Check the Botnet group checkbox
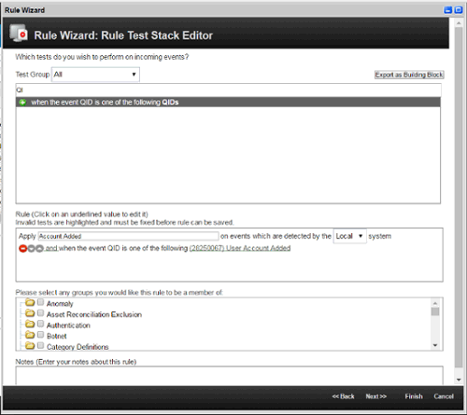The height and width of the screenshot is (415, 467). click(40, 335)
